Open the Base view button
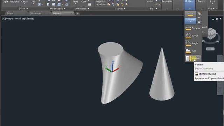The height and width of the screenshot is (126, 224). point(212,2)
